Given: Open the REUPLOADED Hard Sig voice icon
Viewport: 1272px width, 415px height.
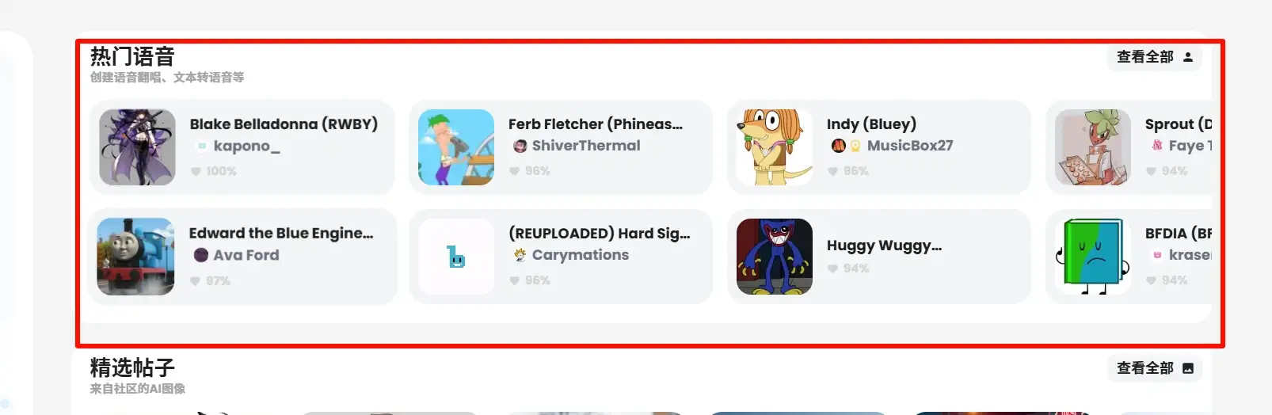Looking at the screenshot, I should click(x=456, y=257).
